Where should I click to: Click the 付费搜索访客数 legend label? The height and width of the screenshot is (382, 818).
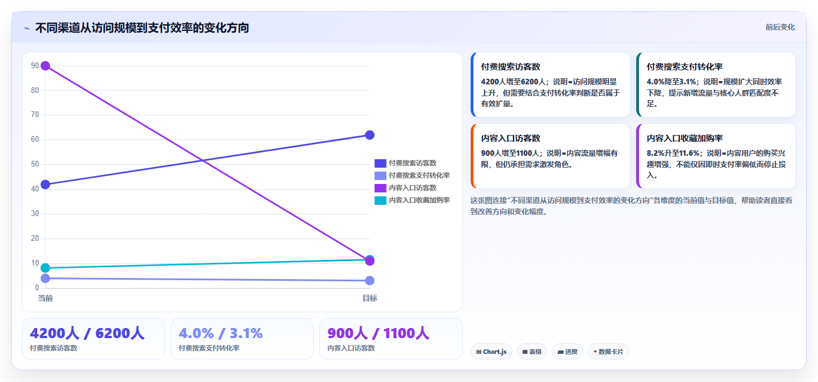pos(412,163)
